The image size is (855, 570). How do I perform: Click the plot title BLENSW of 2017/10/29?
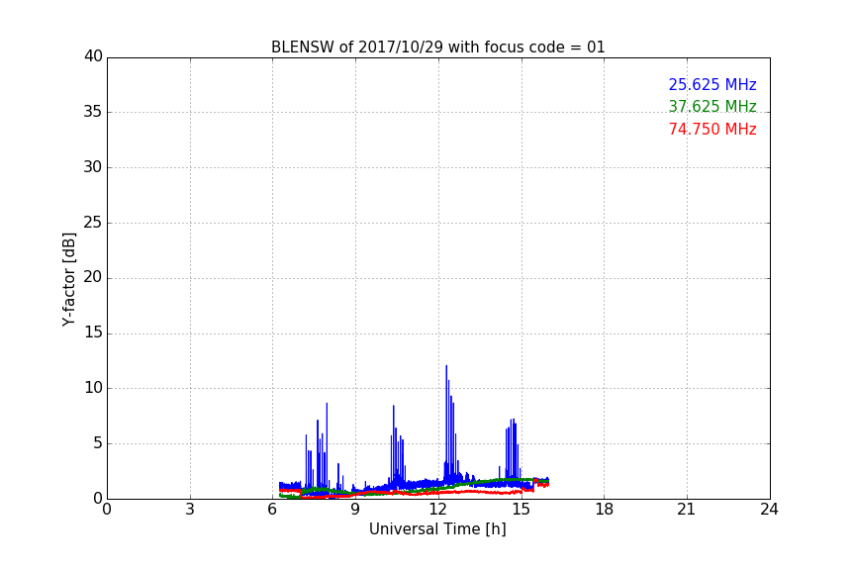437,47
